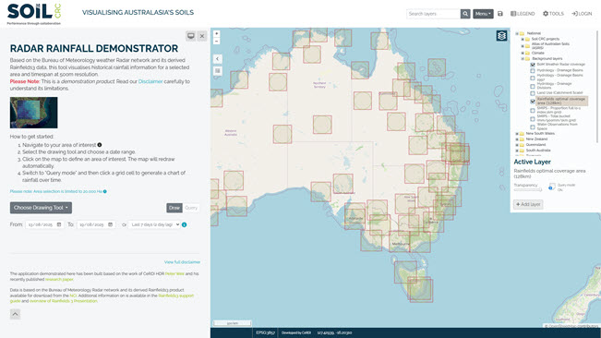The image size is (601, 338).
Task: Click the save disk icon in header
Action: coord(500,14)
